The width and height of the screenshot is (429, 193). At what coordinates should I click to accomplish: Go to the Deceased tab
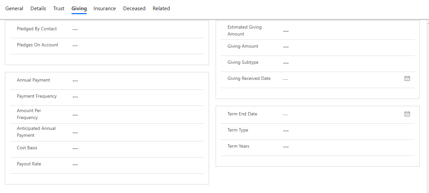pyautogui.click(x=134, y=9)
